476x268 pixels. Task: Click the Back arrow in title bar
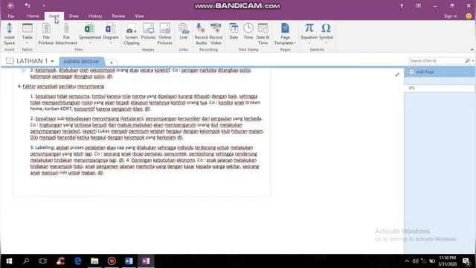click(10, 5)
